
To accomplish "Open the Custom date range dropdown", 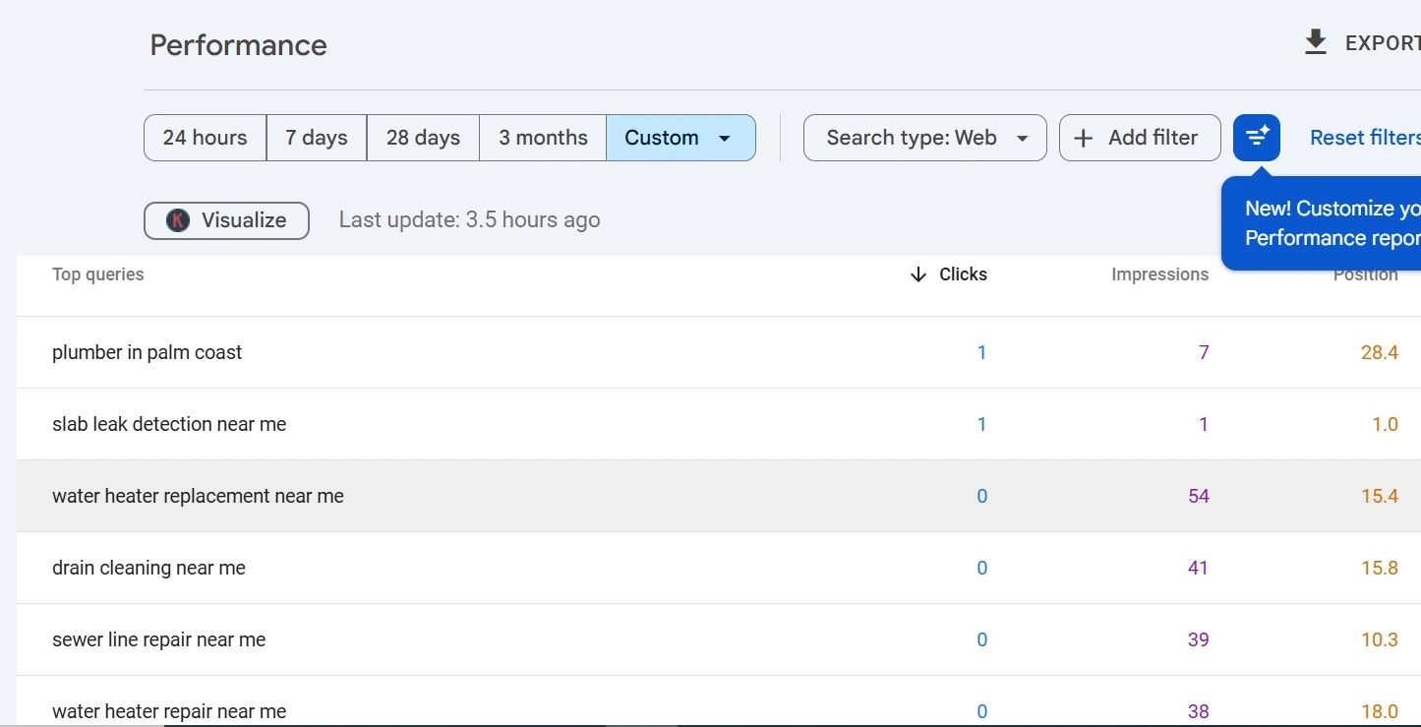I will [x=681, y=138].
